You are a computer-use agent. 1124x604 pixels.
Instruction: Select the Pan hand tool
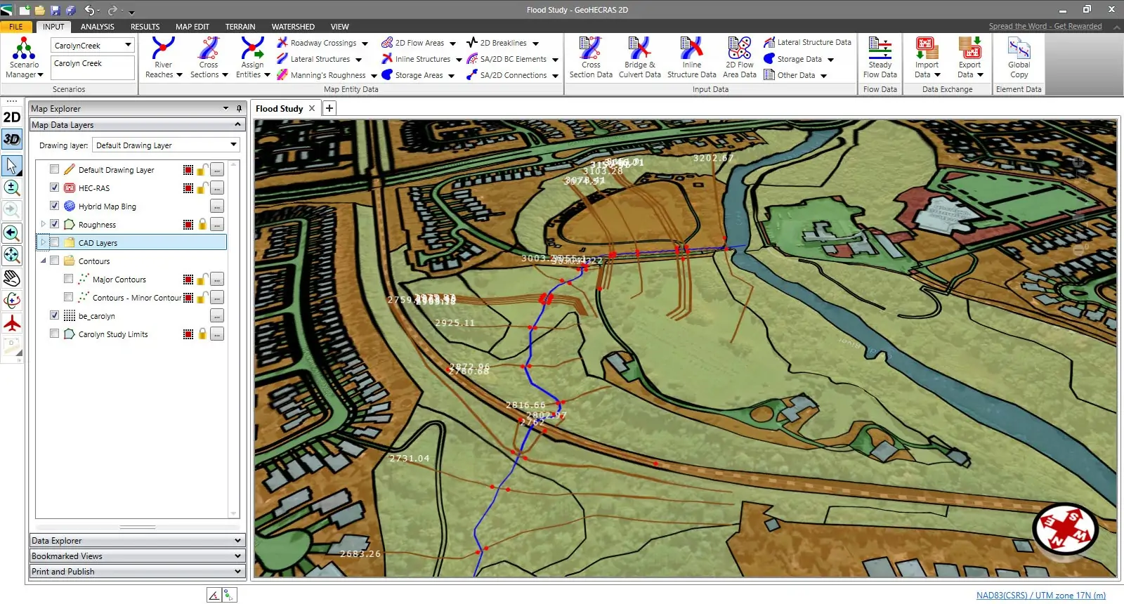(12, 278)
